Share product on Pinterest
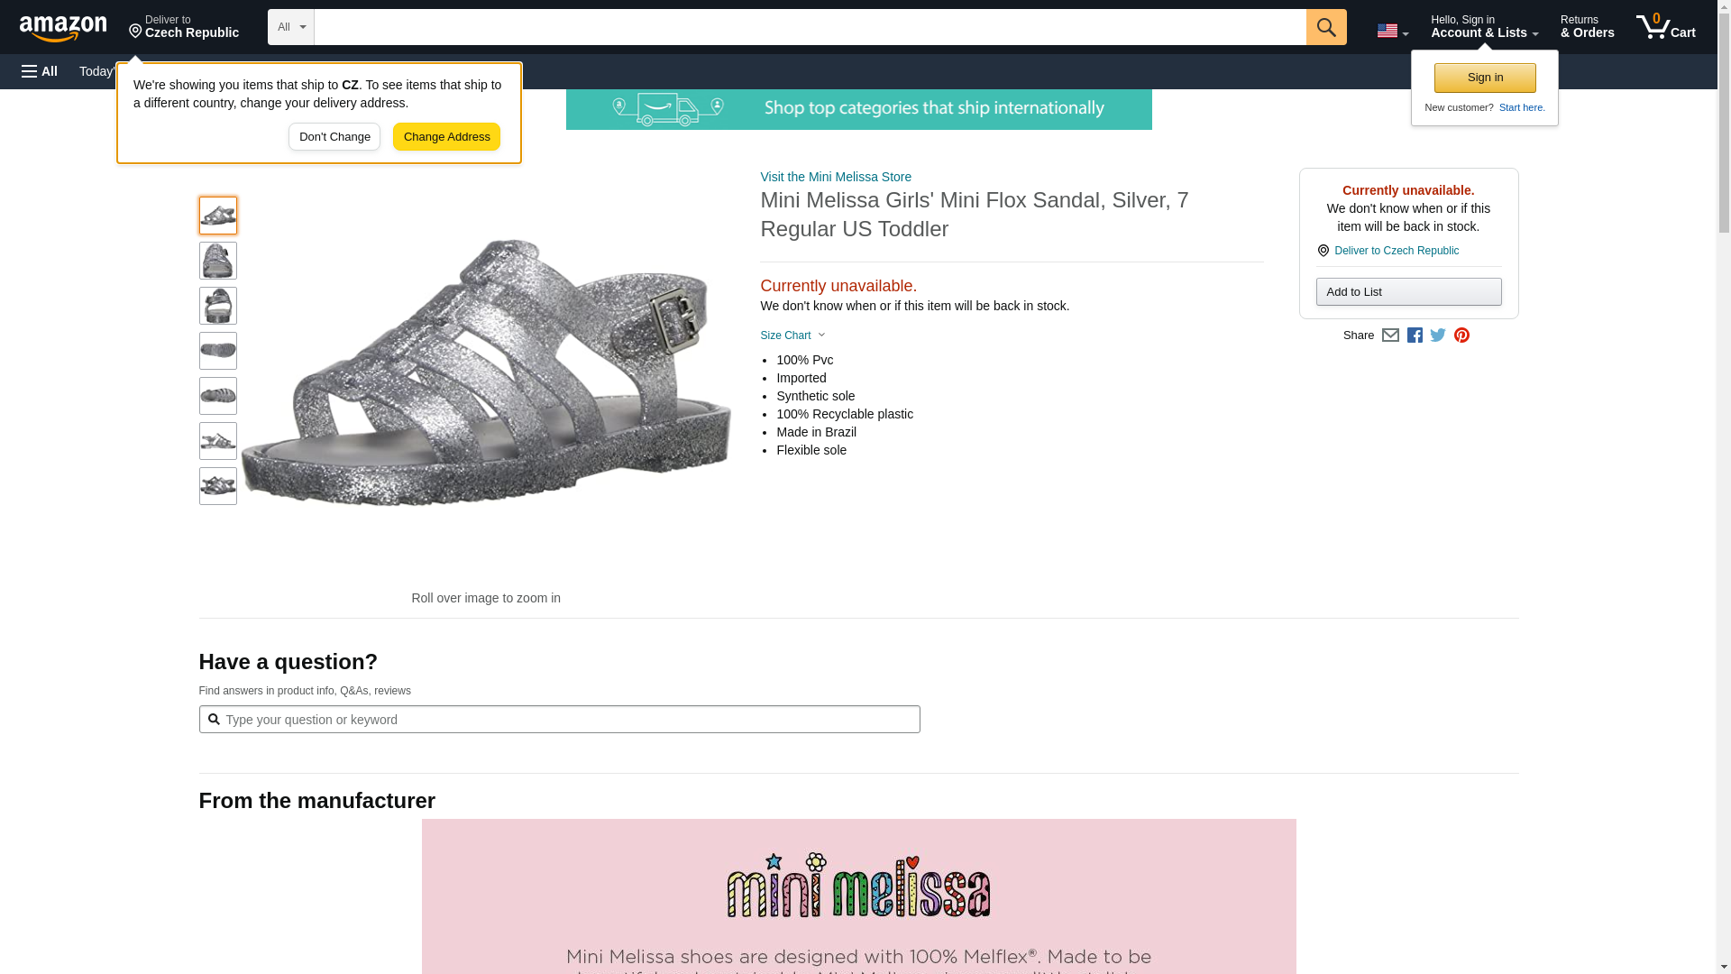 click(x=1461, y=335)
